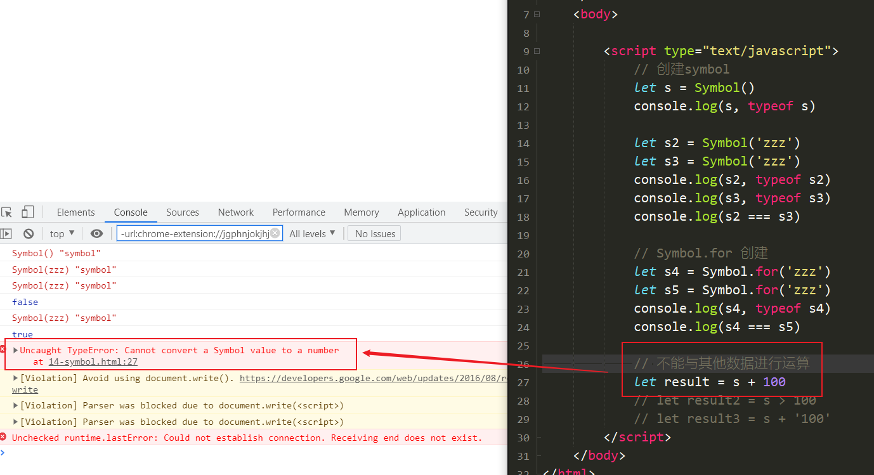Image resolution: width=874 pixels, height=475 pixels.
Task: Open the '14-symbol.html:27' source link
Action: tap(93, 362)
